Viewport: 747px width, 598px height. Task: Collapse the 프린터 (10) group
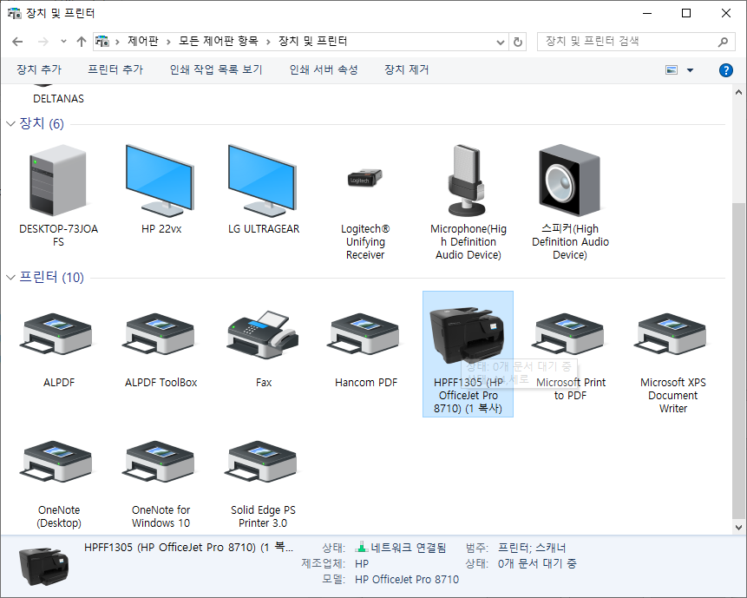10,278
